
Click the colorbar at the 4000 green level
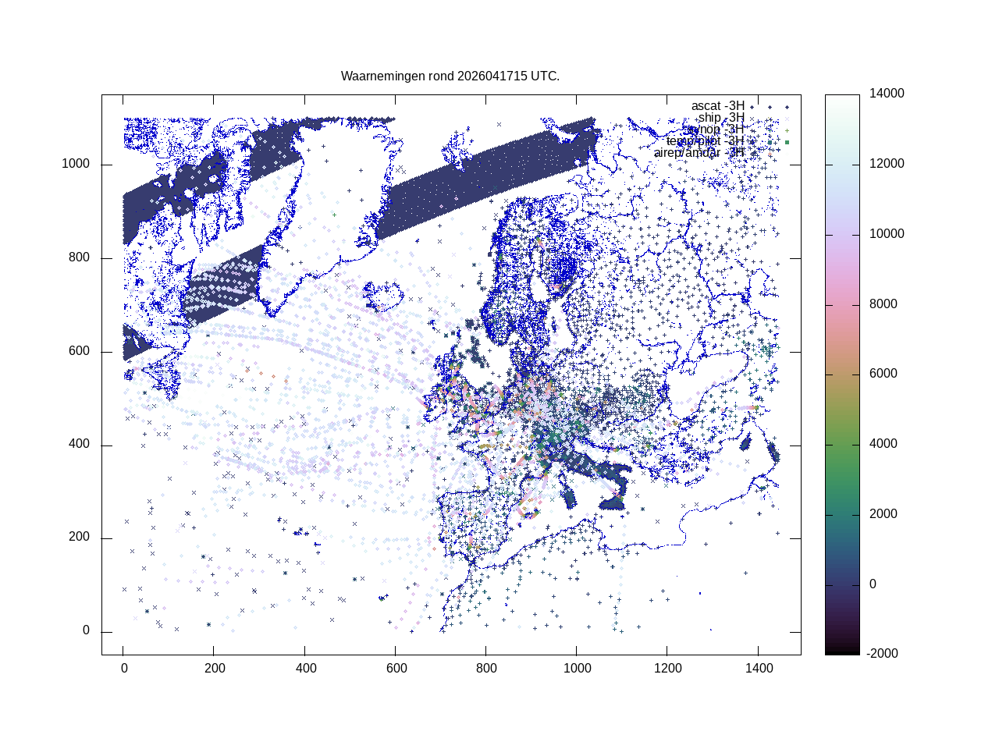[842, 444]
